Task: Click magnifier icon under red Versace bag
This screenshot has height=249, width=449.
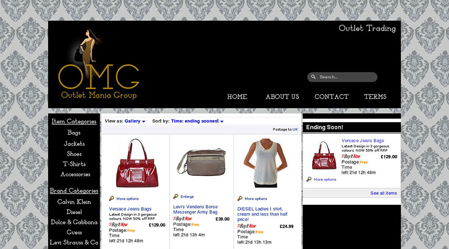Action: [x=111, y=198]
